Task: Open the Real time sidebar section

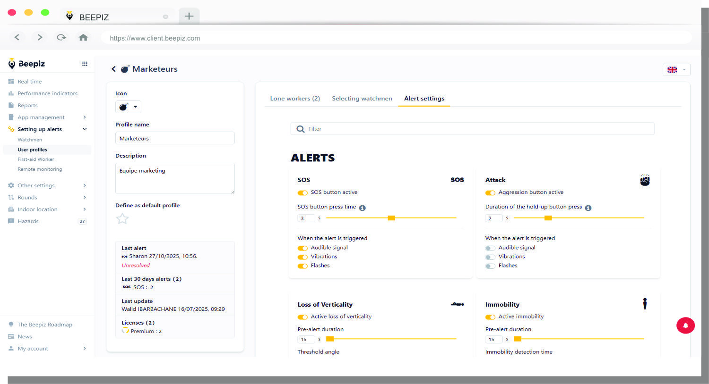Action: pos(30,81)
